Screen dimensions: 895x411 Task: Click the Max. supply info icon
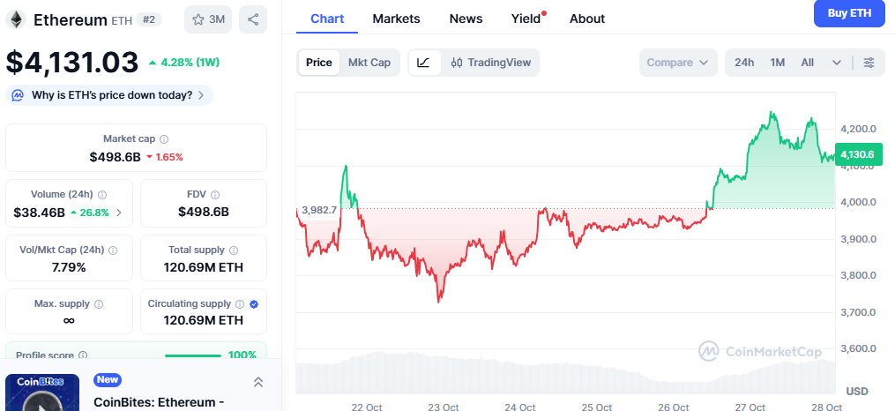[x=98, y=304]
